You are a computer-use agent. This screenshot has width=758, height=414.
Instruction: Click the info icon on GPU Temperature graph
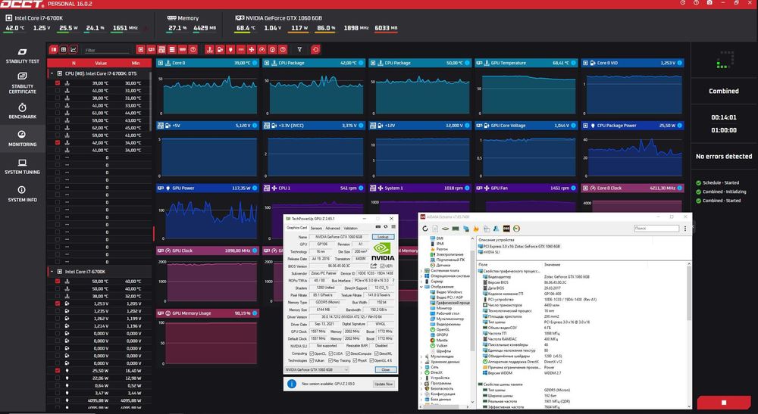click(573, 63)
